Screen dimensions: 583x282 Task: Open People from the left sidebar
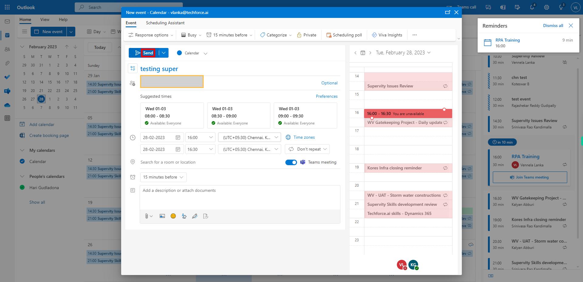point(7,49)
